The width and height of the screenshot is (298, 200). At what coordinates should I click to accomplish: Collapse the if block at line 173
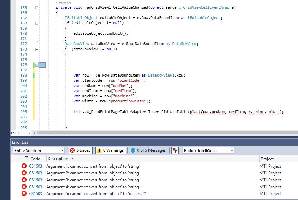click(37, 49)
